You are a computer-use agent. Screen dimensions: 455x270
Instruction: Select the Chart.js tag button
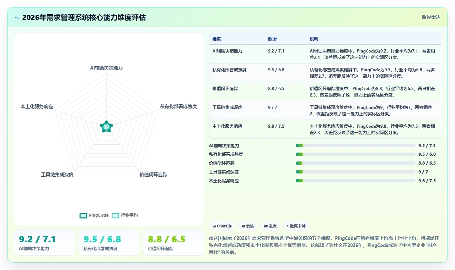(222, 226)
